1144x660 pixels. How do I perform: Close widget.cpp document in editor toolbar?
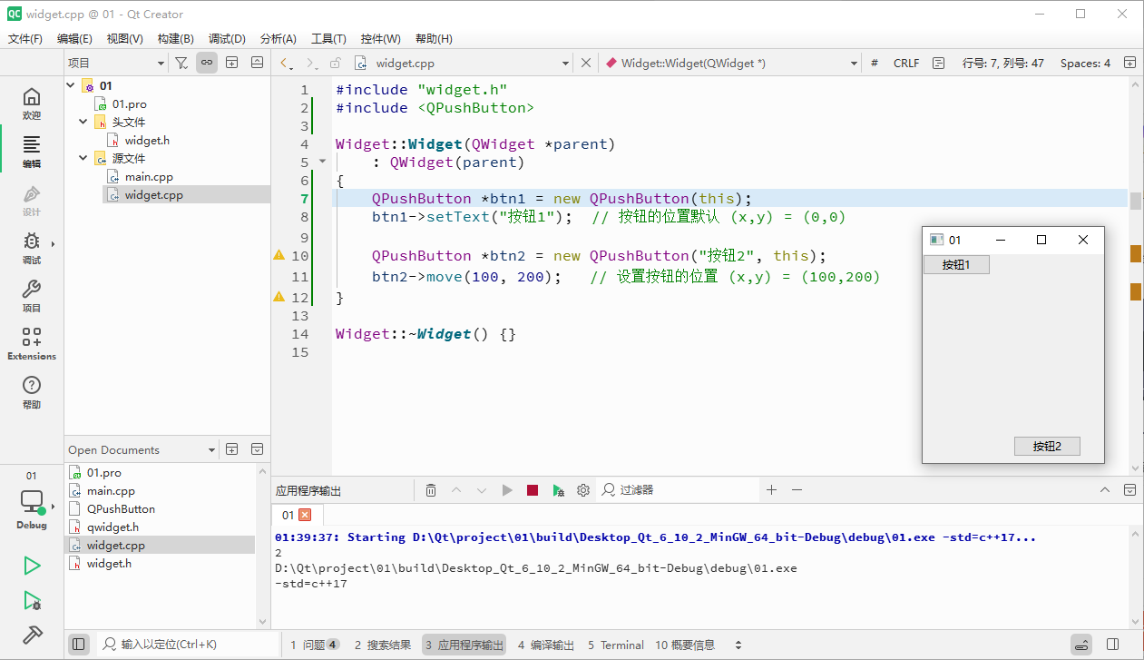[x=586, y=63]
